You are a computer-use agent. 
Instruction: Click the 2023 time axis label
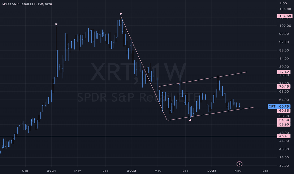(212, 171)
